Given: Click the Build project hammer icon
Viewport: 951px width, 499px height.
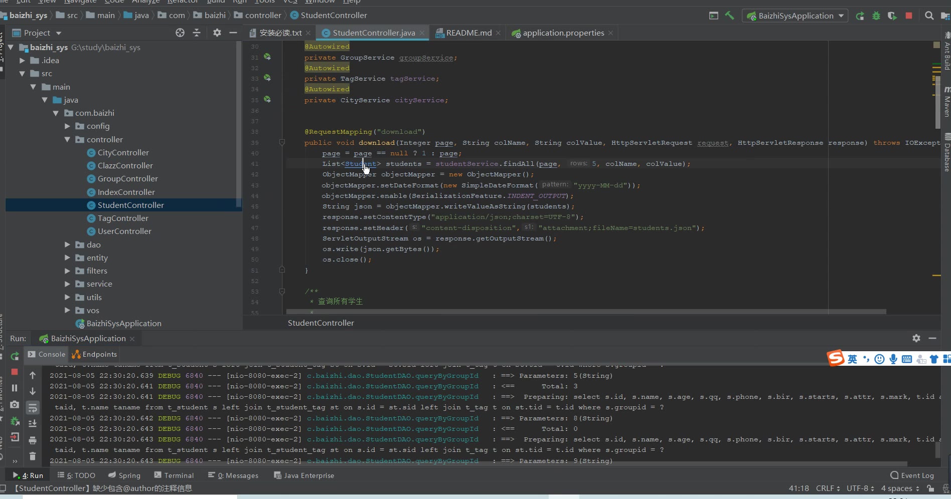Looking at the screenshot, I should click(x=729, y=16).
